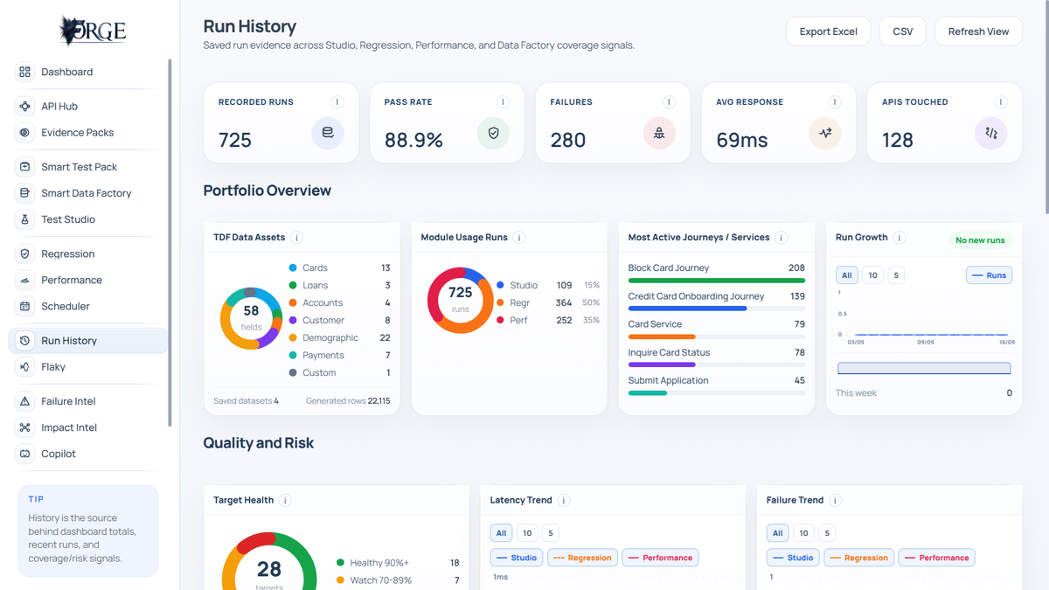Screen dimensions: 1049x590
Task: Click the Failures bug icon
Action: (x=659, y=133)
